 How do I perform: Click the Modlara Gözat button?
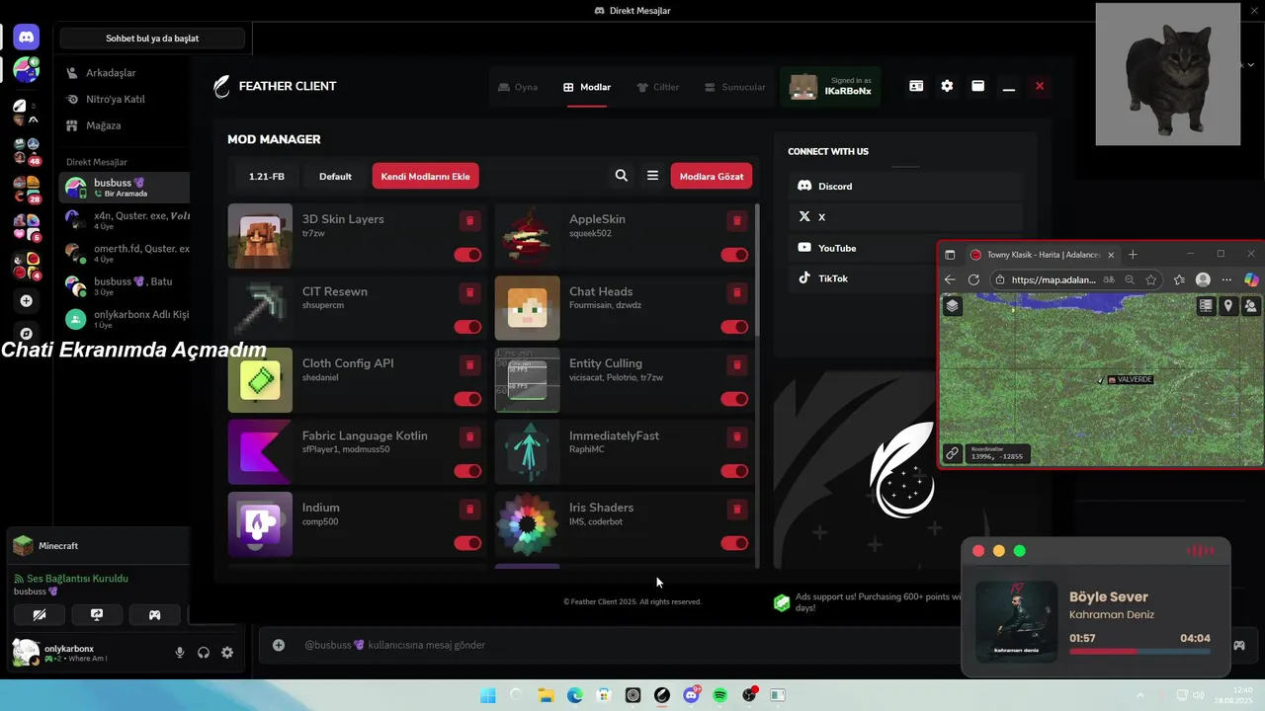point(712,177)
